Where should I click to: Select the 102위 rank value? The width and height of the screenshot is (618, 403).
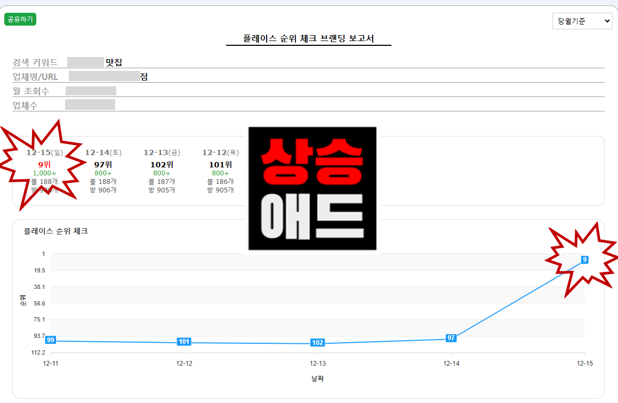coord(162,165)
